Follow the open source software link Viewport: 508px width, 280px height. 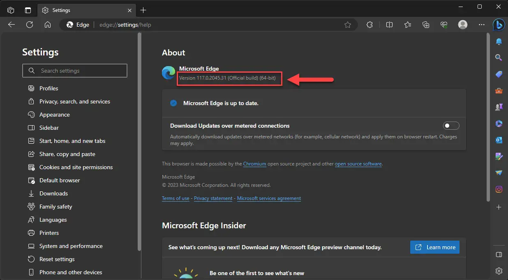coord(358,164)
